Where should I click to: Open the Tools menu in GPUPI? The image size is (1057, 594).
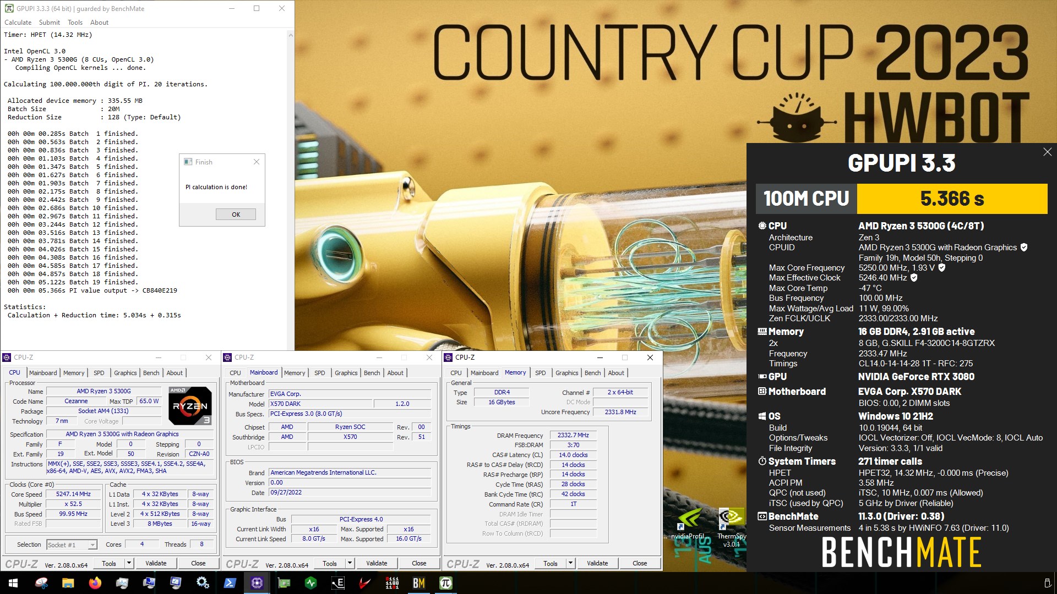click(75, 23)
